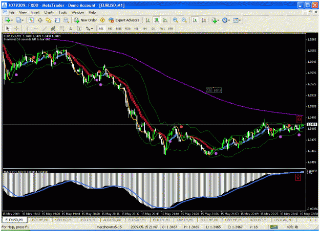Open the Indicators list dropdown

[216, 20]
